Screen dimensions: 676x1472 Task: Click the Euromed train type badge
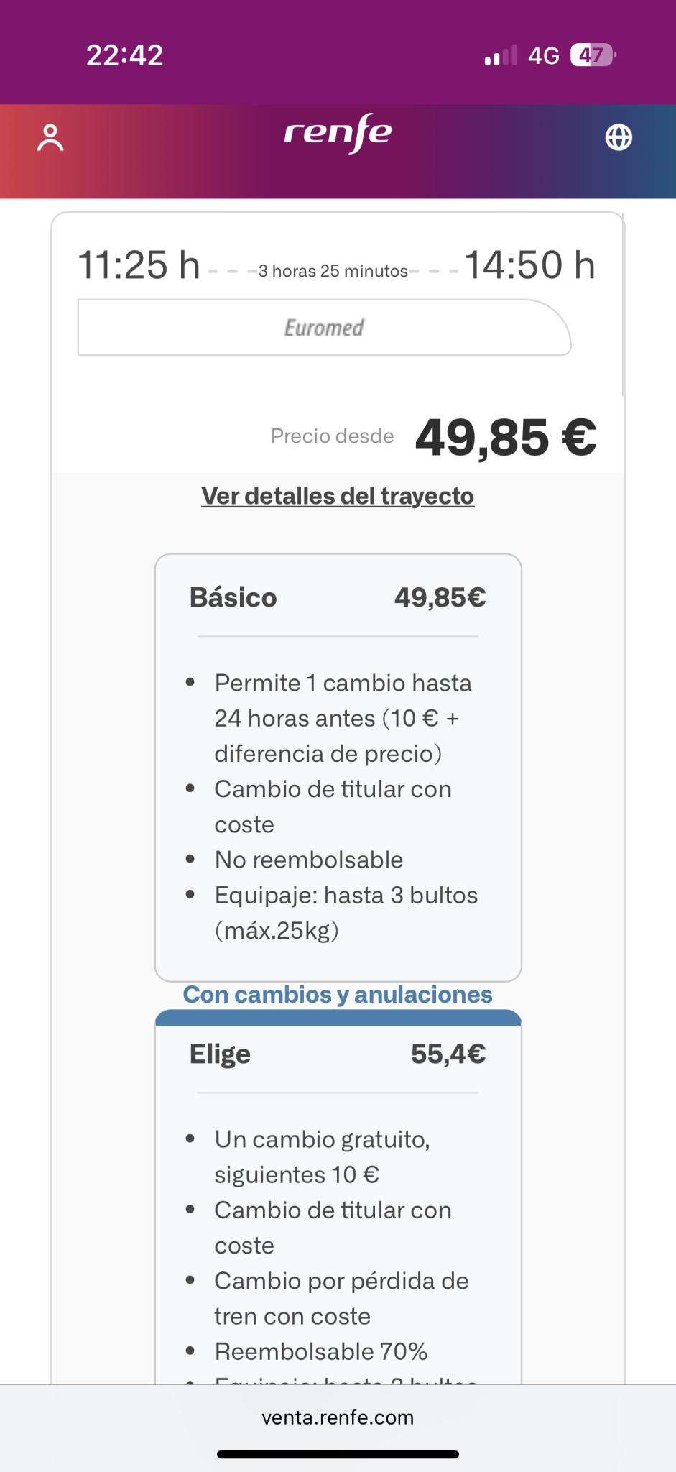click(324, 328)
